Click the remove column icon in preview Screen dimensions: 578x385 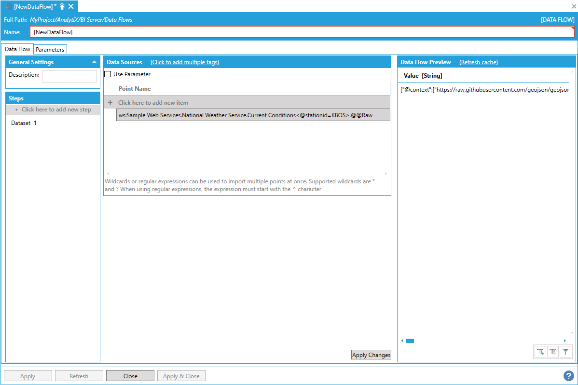(x=553, y=352)
